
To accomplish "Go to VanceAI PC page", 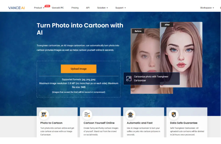I will (x=58, y=8).
